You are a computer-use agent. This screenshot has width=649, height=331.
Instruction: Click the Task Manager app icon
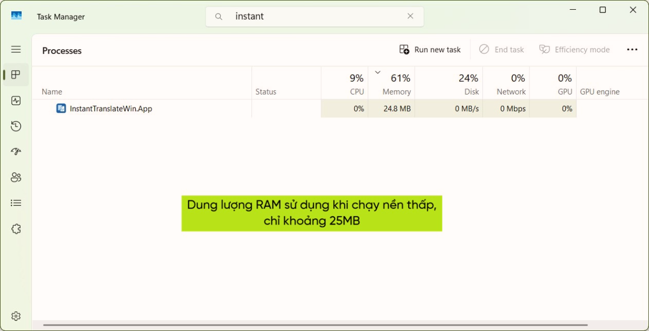point(17,16)
